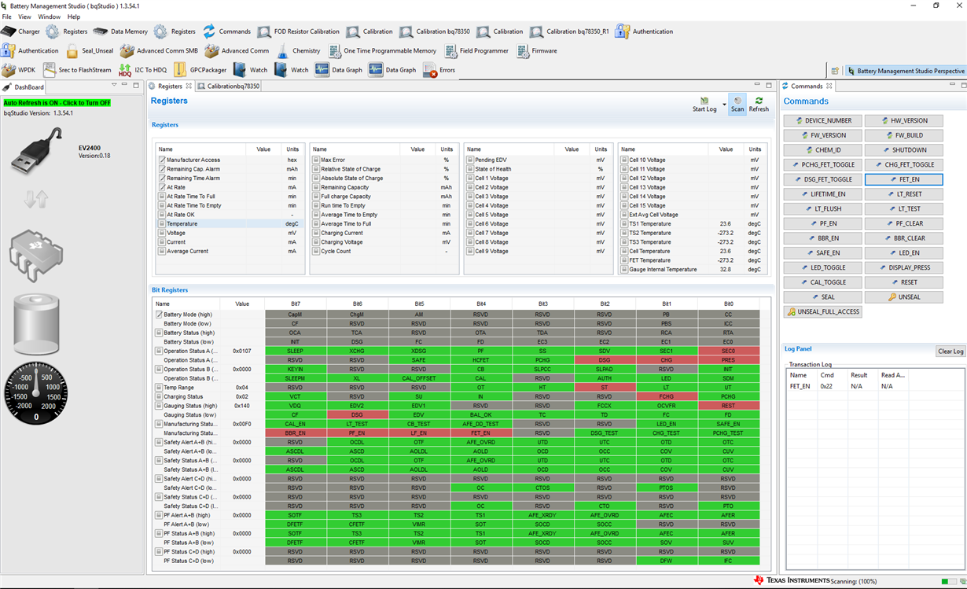Launch GPCPackager
The image size is (967, 589).
pyautogui.click(x=200, y=70)
